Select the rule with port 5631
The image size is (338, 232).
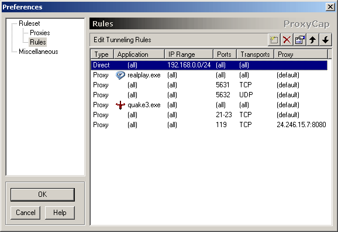click(x=209, y=85)
